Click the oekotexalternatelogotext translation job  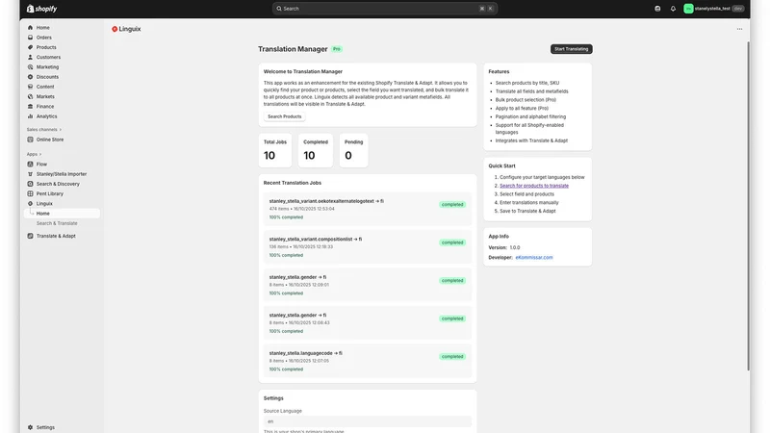tap(368, 209)
